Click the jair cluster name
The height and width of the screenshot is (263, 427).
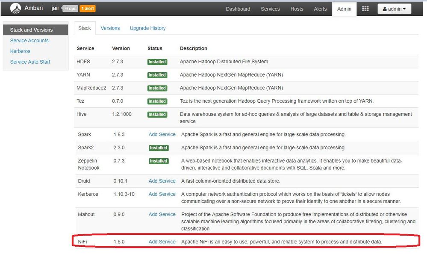[x=55, y=8]
